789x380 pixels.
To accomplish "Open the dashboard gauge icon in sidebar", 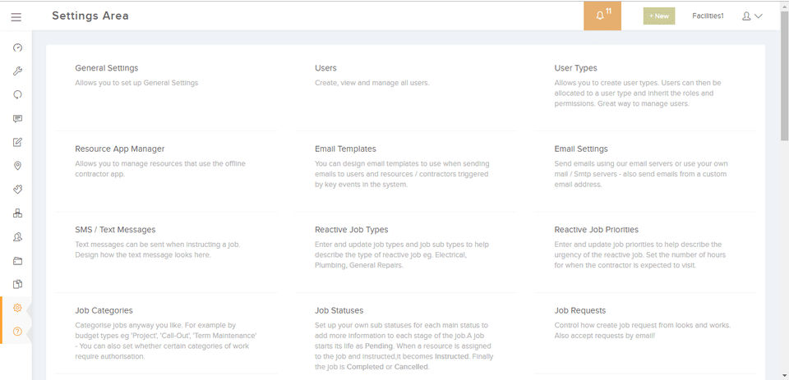I will 17,48.
